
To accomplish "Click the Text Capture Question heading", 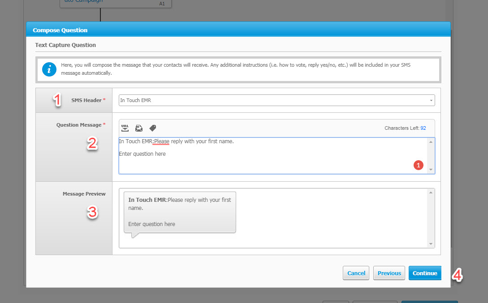I will point(65,45).
